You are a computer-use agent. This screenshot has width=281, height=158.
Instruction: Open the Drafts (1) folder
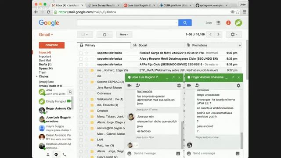pyautogui.click(x=45, y=65)
